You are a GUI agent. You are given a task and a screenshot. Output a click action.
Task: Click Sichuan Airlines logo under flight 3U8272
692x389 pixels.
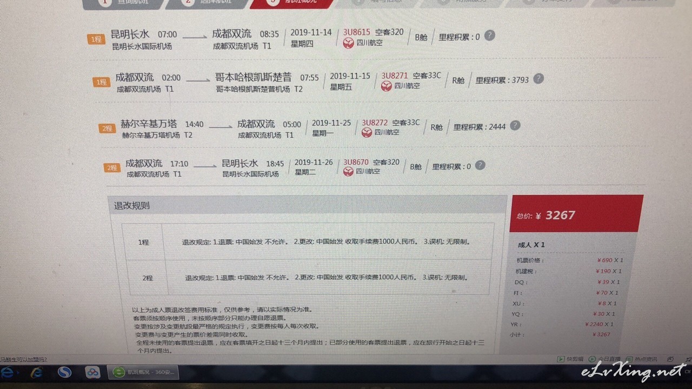click(x=367, y=132)
